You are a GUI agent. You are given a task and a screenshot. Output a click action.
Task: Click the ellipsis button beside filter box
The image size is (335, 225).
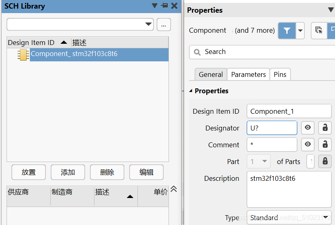164,25
